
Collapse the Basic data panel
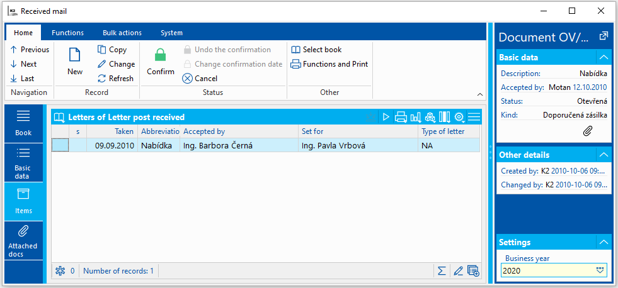603,57
